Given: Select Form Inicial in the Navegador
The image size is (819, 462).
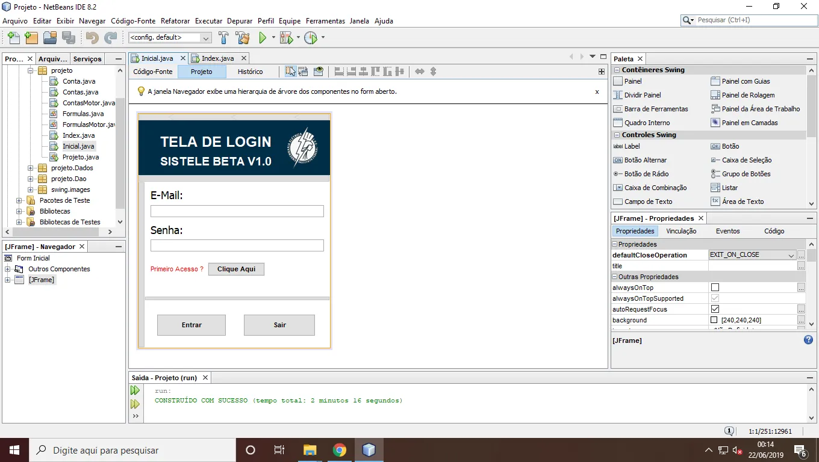Looking at the screenshot, I should point(33,258).
